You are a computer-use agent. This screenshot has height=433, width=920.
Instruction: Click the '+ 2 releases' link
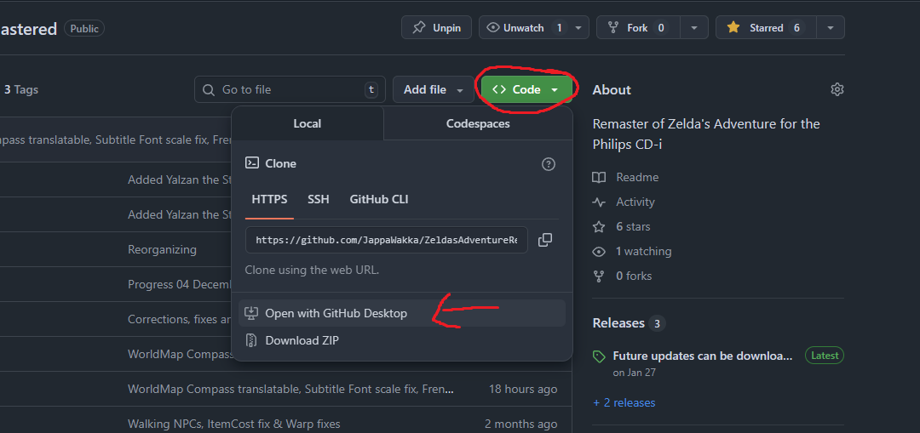point(624,402)
